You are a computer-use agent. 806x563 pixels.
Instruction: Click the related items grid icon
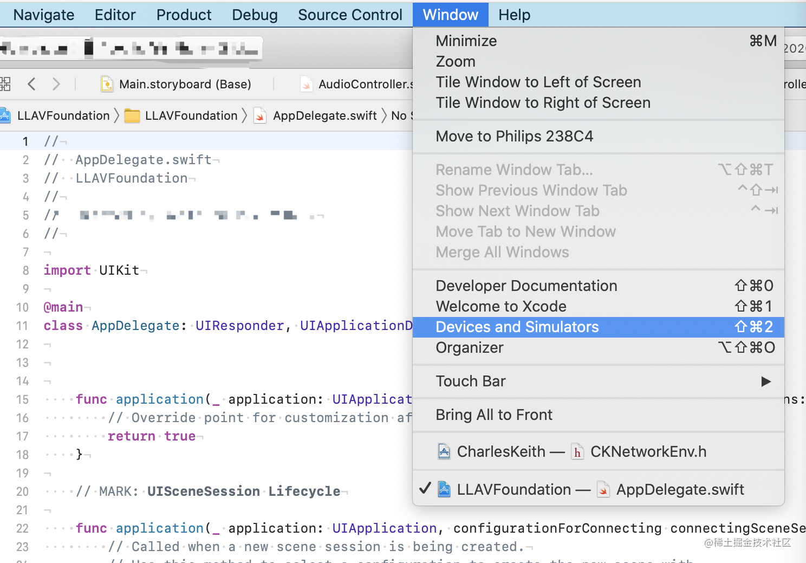point(5,84)
